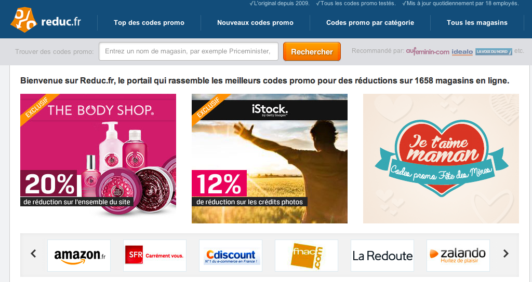Open the iStock 12% discount banner
This screenshot has width=532, height=282.
click(x=270, y=159)
